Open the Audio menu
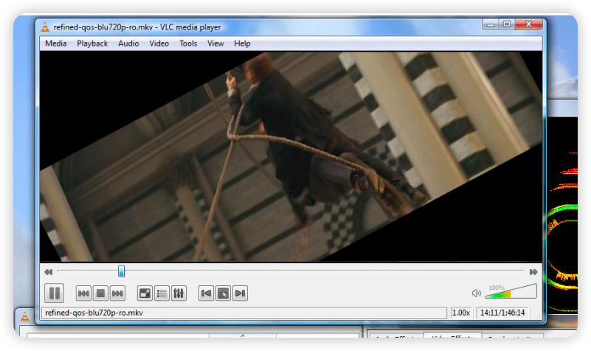591x351 pixels. pyautogui.click(x=128, y=44)
